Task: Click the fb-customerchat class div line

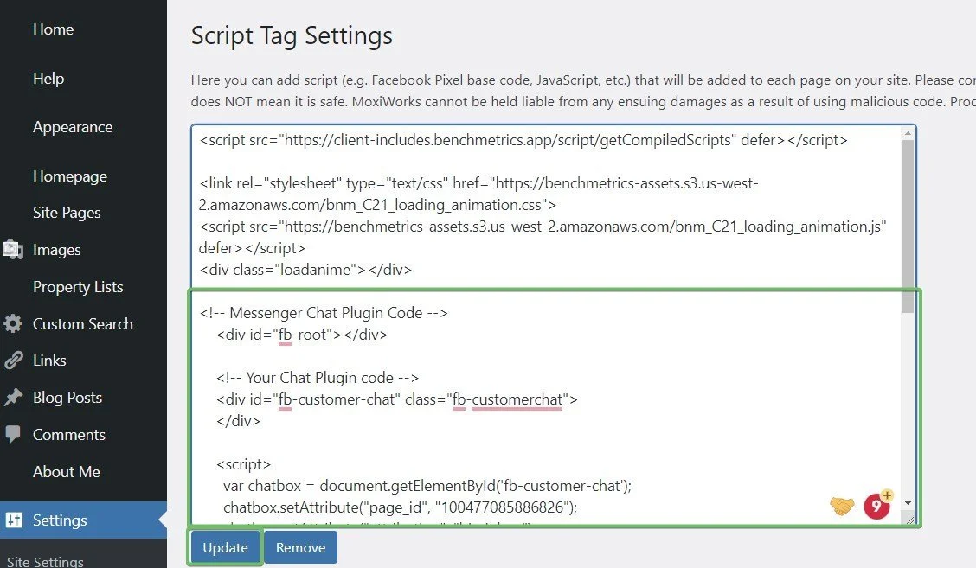Action: click(x=396, y=399)
